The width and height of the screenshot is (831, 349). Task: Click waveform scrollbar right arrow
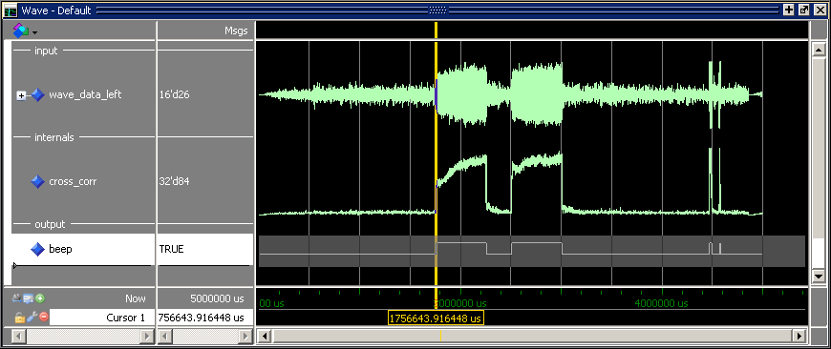pyautogui.click(x=800, y=336)
